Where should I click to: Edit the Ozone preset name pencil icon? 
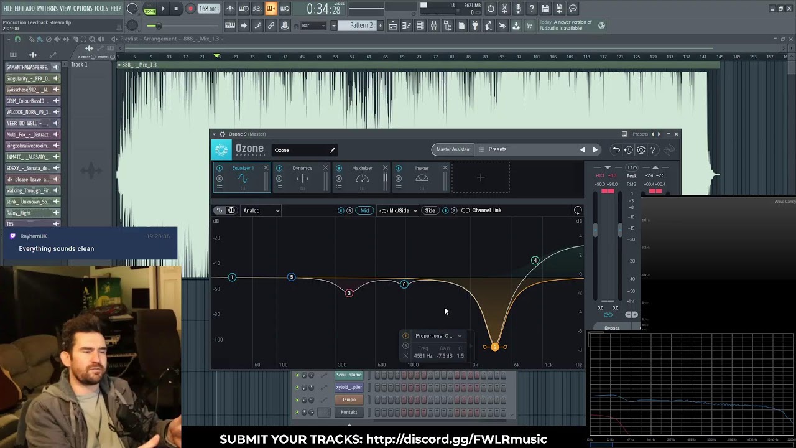point(332,150)
